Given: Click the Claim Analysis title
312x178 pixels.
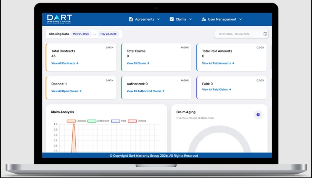Looking at the screenshot, I should (x=62, y=112).
